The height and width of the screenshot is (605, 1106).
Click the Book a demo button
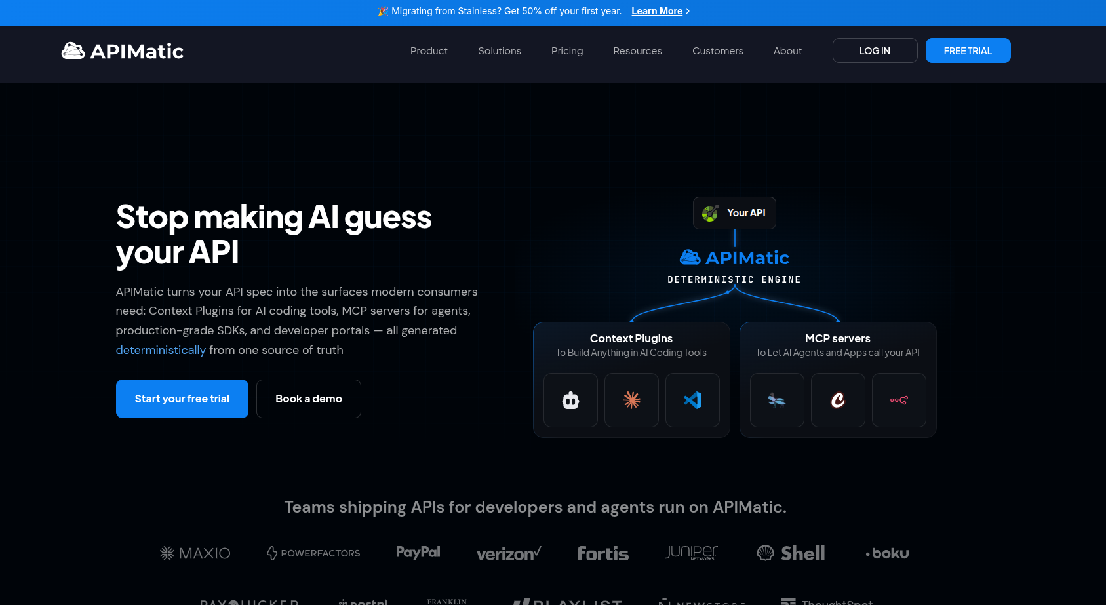click(309, 399)
